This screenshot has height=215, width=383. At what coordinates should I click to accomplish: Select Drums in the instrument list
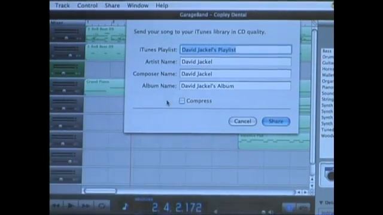[327, 57]
